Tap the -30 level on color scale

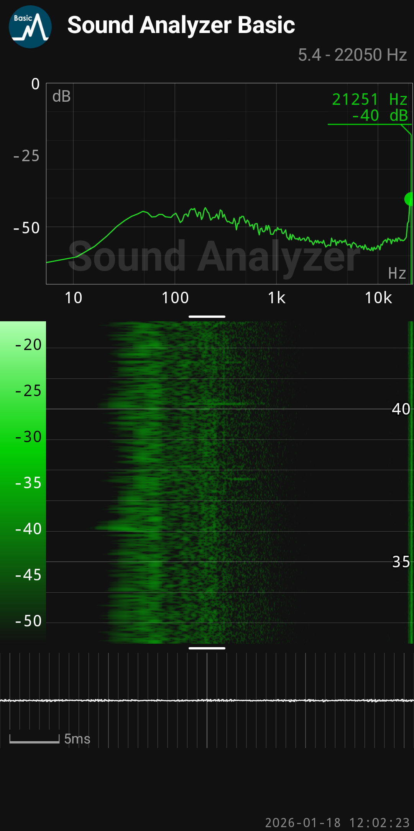(28, 437)
